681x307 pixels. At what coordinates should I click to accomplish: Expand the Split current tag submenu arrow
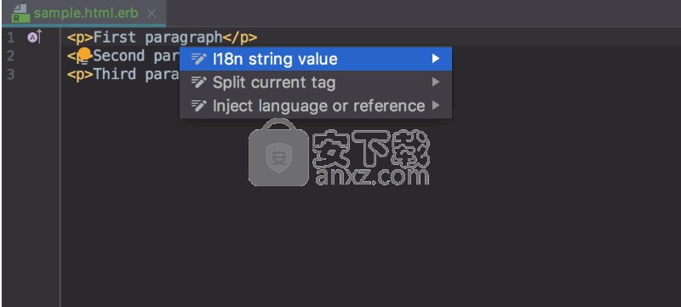(436, 82)
